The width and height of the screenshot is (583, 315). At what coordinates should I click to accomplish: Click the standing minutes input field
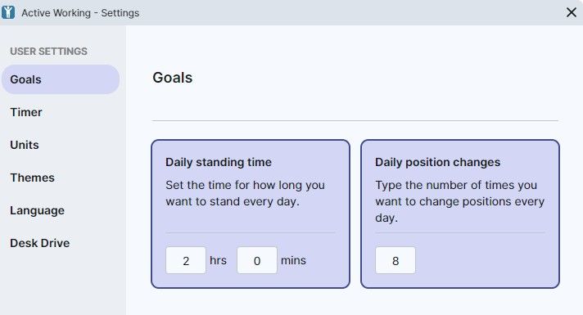tap(257, 260)
